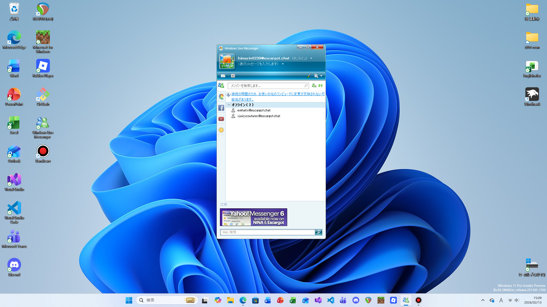The width and height of the screenshot is (547, 307).
Task: Click the contact list sort arrows icon
Action: click(321, 86)
